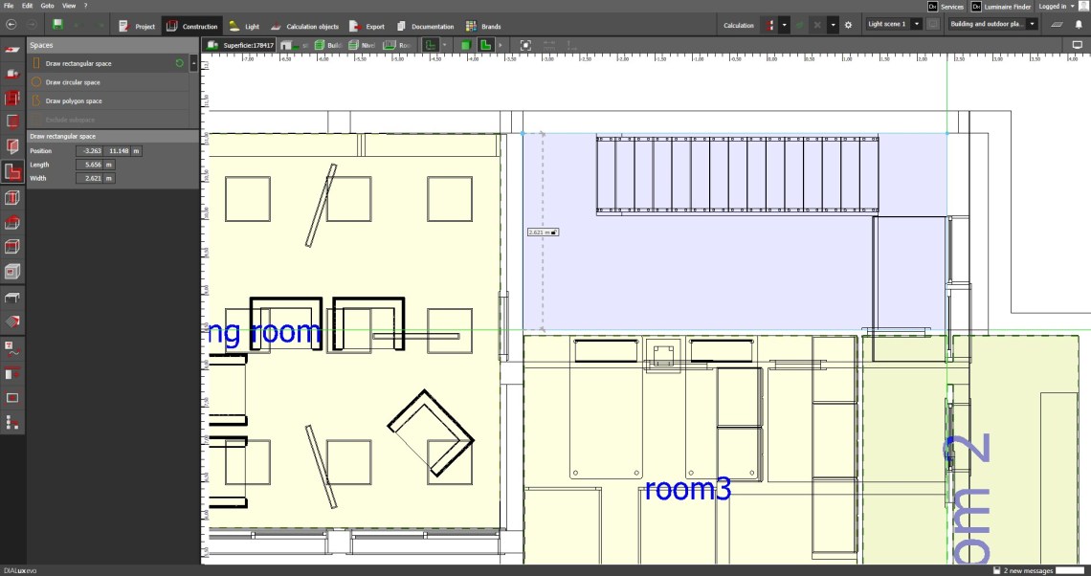Viewport: 1091px width, 576px height.
Task: Switch to the Light tab
Action: [244, 26]
